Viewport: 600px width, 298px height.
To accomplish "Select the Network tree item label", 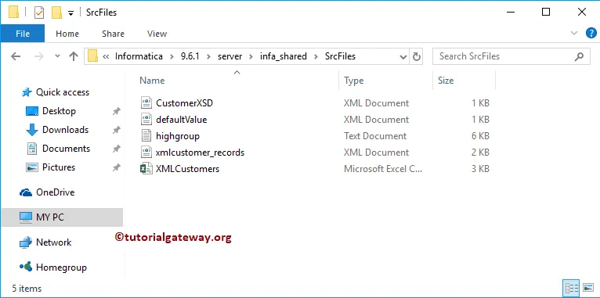I will pyautogui.click(x=53, y=242).
